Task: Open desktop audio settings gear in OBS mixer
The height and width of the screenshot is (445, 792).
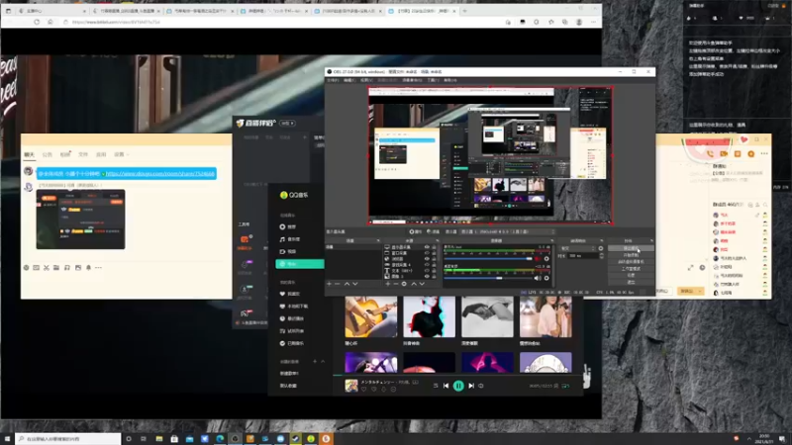Action: (x=546, y=278)
